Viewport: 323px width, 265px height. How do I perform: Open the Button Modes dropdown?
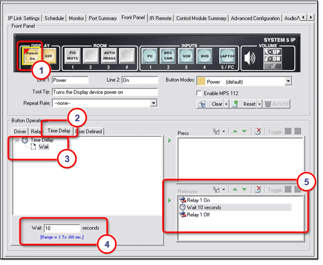(x=288, y=81)
